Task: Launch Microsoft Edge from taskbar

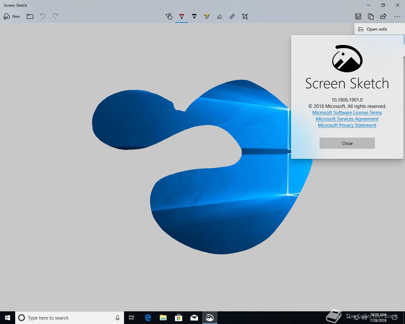Action: [x=148, y=318]
